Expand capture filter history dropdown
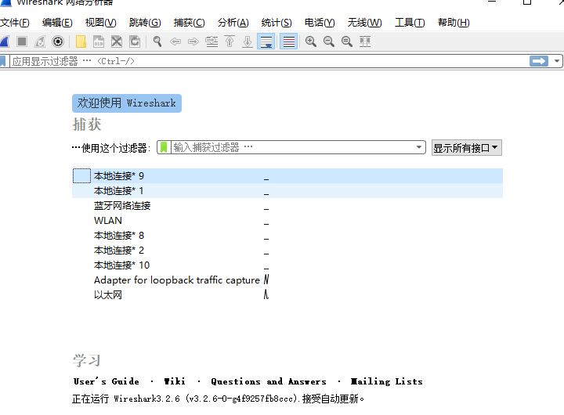 [419, 147]
